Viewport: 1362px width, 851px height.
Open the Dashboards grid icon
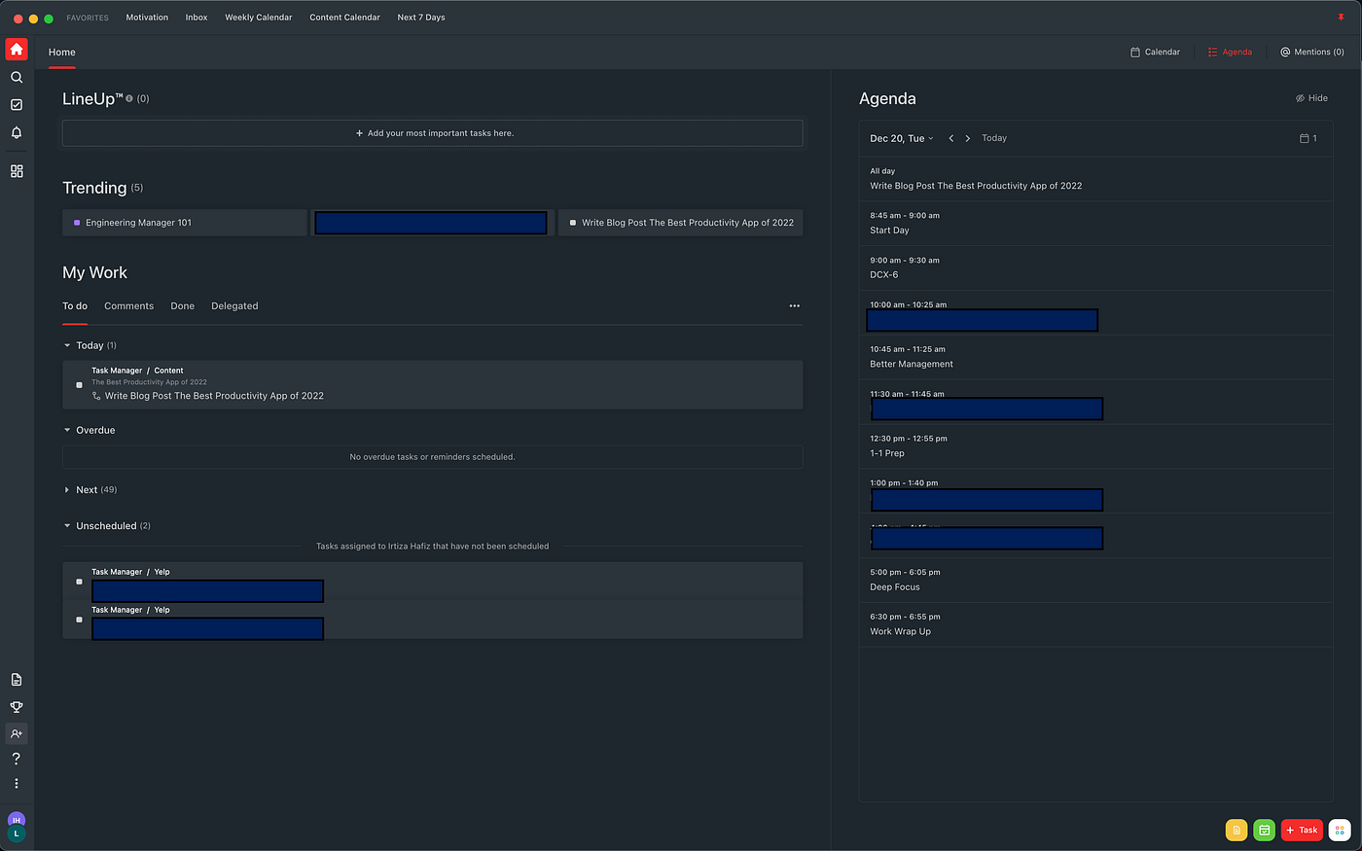tap(17, 171)
